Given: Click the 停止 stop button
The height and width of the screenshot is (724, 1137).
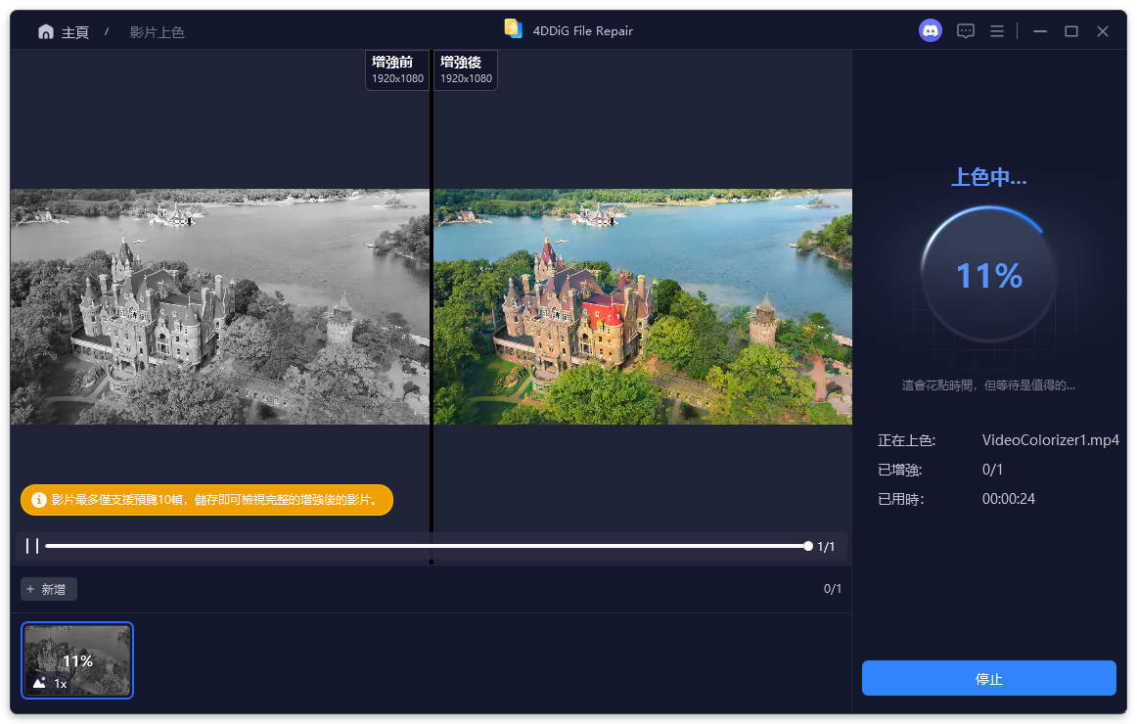Looking at the screenshot, I should click(x=988, y=678).
